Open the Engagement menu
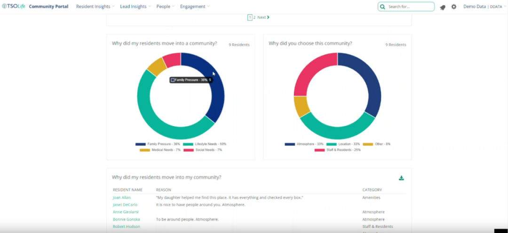The image size is (508, 233). point(195,7)
